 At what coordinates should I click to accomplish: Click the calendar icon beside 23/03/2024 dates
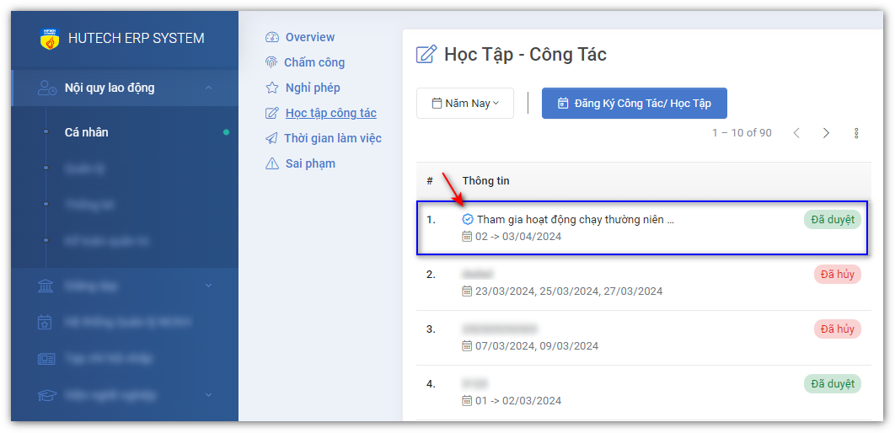[467, 291]
